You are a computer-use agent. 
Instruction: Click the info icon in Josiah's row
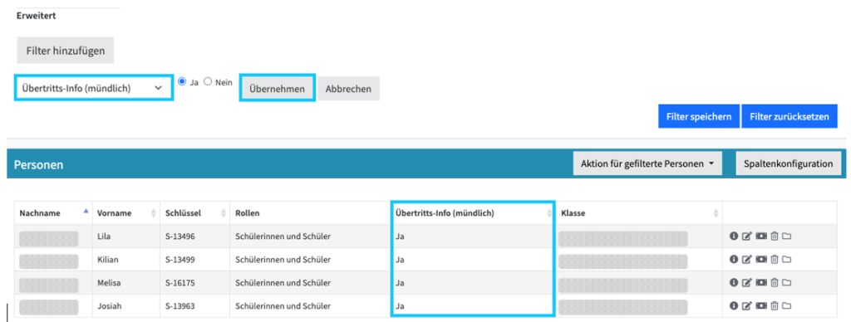click(x=734, y=305)
